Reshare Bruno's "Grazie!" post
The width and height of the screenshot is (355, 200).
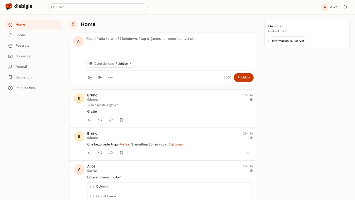[100, 120]
